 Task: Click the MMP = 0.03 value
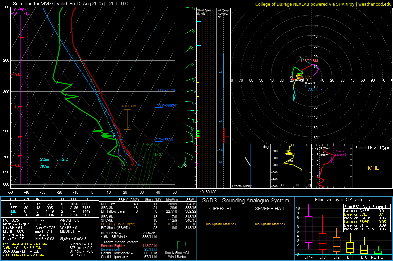coord(45,239)
